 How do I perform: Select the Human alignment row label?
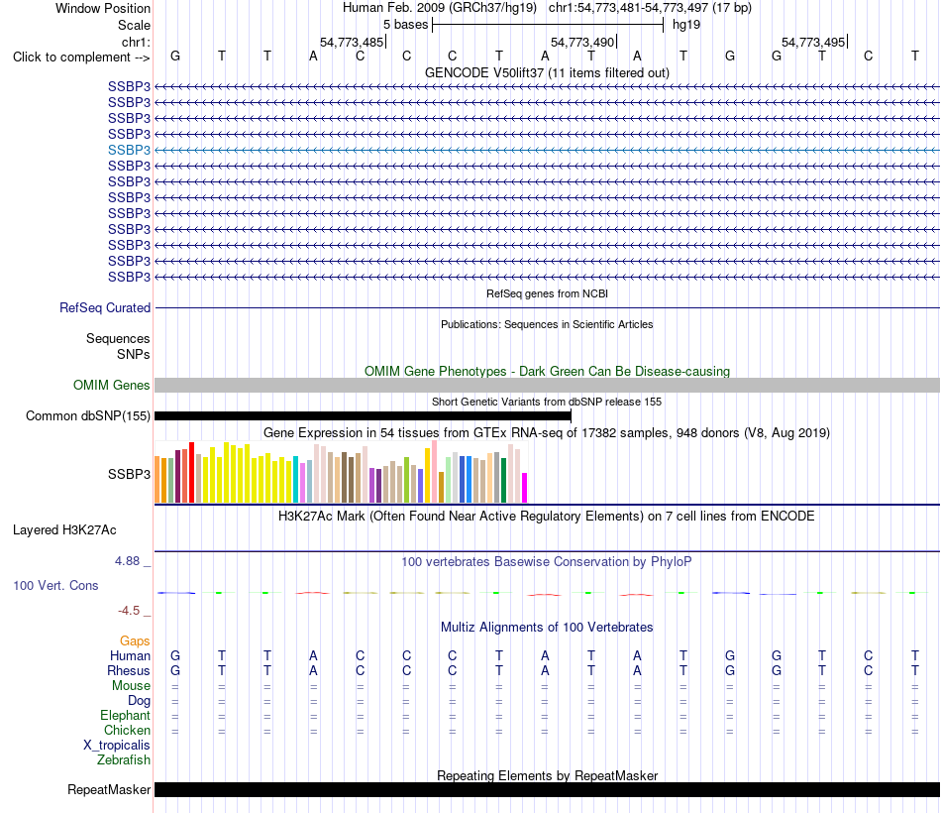(x=130, y=655)
